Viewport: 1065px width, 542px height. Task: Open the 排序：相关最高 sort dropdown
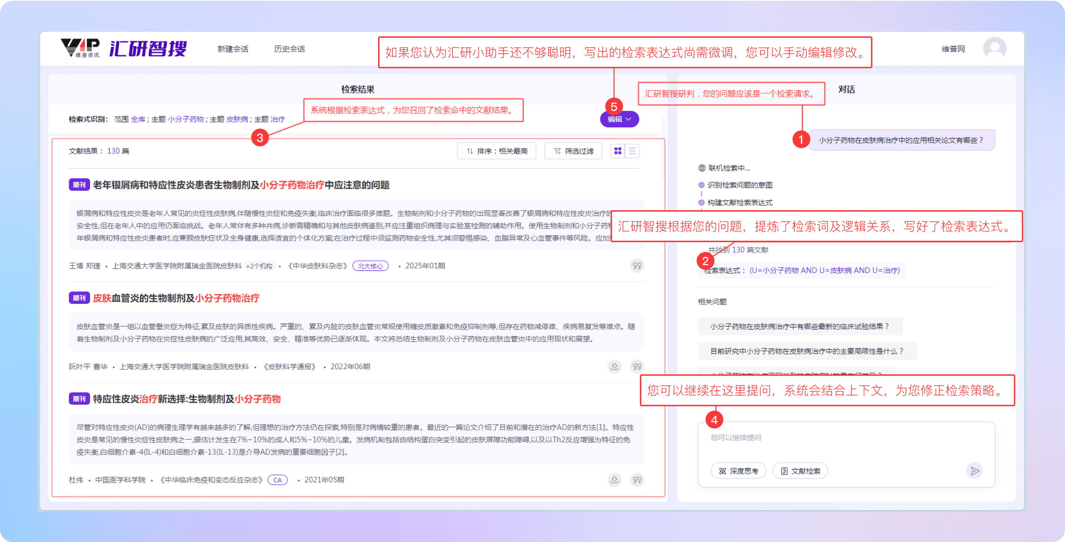(x=497, y=151)
